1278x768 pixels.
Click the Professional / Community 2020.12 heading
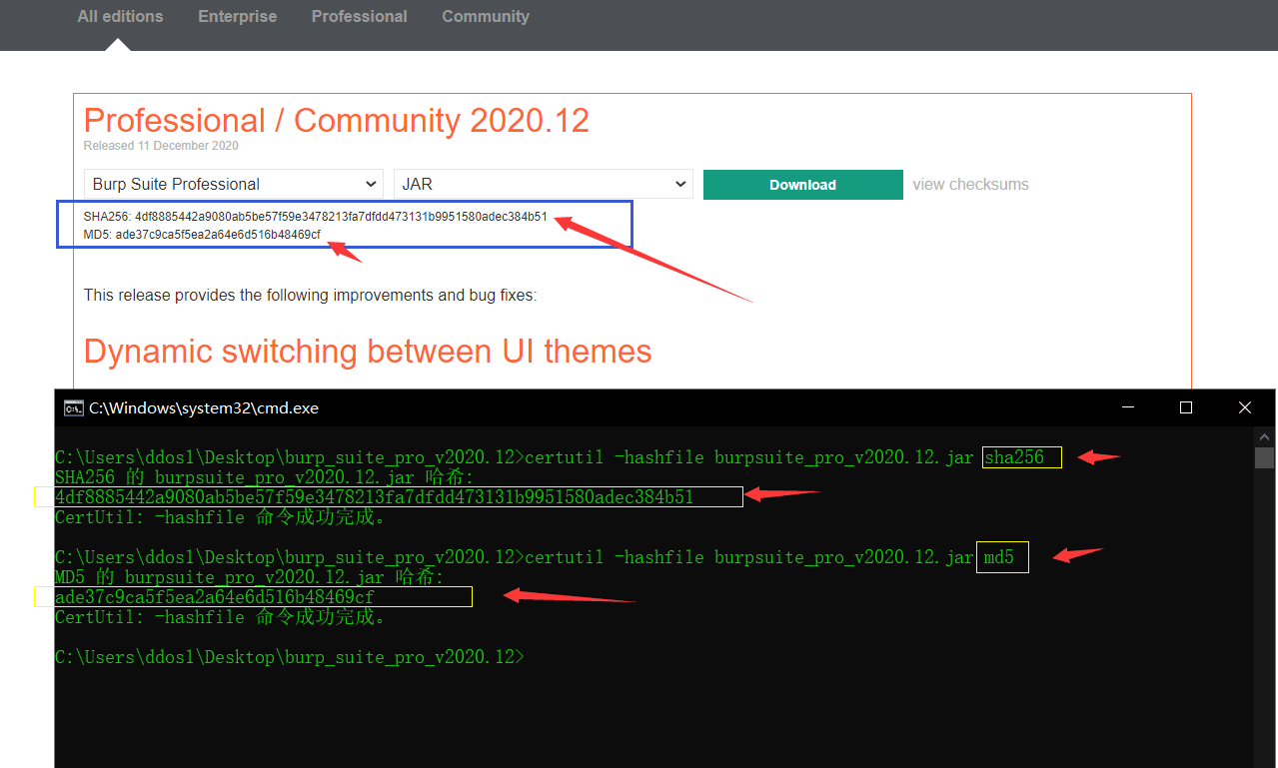point(337,121)
